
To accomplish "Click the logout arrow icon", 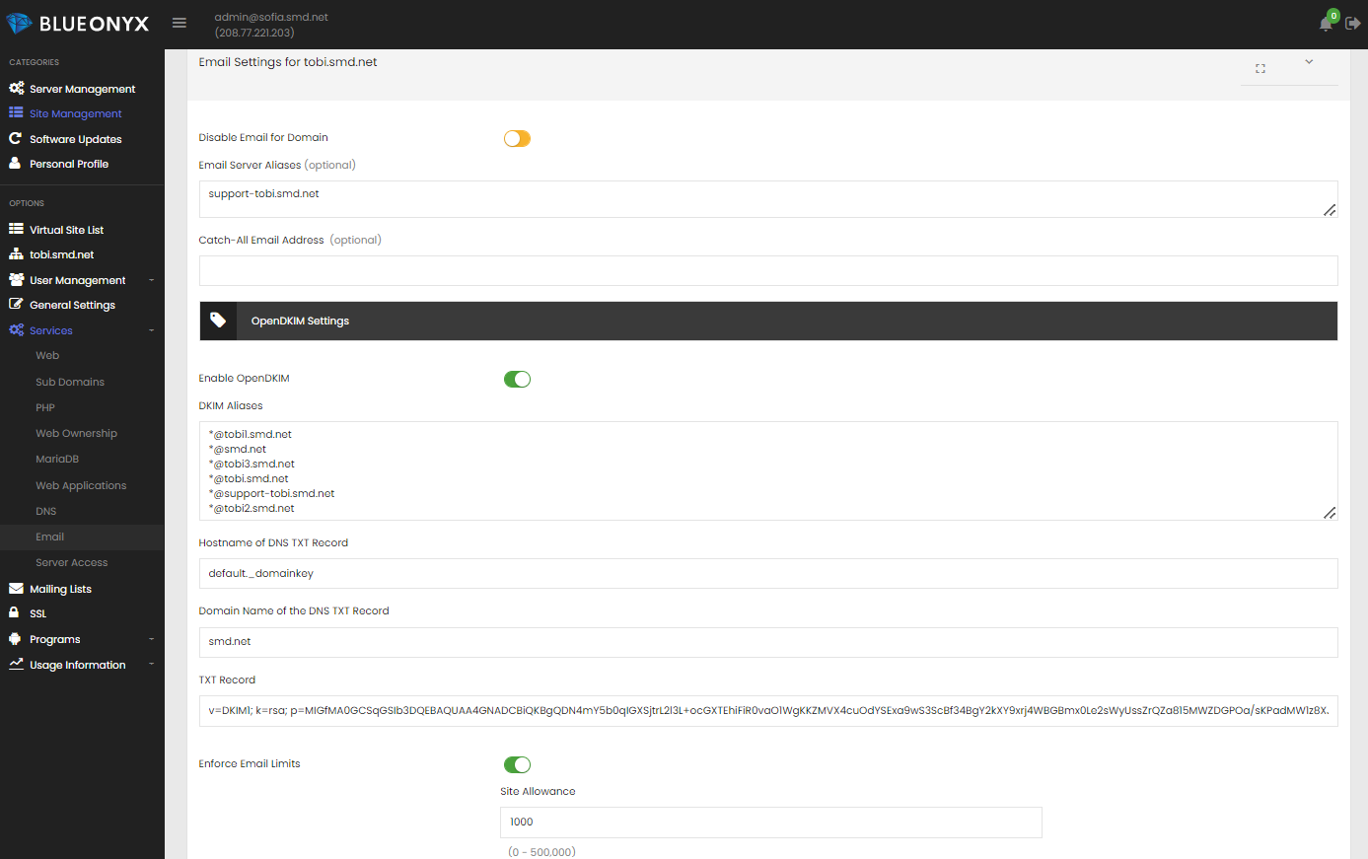I will point(1353,24).
